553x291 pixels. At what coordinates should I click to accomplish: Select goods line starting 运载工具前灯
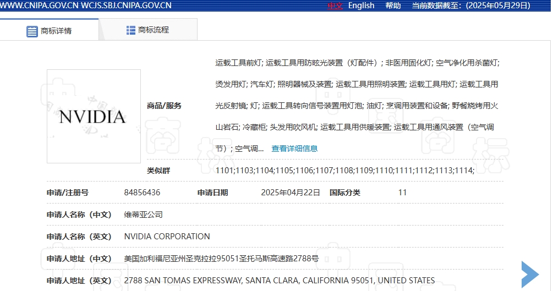[x=357, y=63]
